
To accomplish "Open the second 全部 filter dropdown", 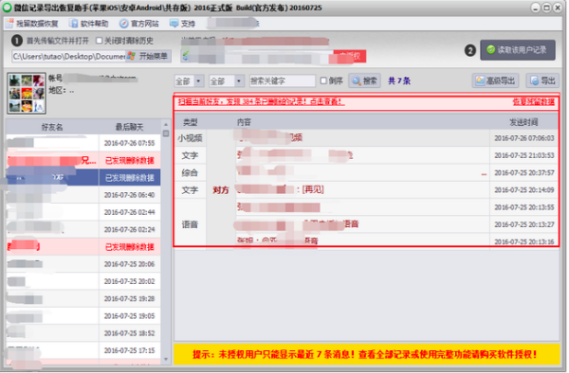I will (226, 81).
